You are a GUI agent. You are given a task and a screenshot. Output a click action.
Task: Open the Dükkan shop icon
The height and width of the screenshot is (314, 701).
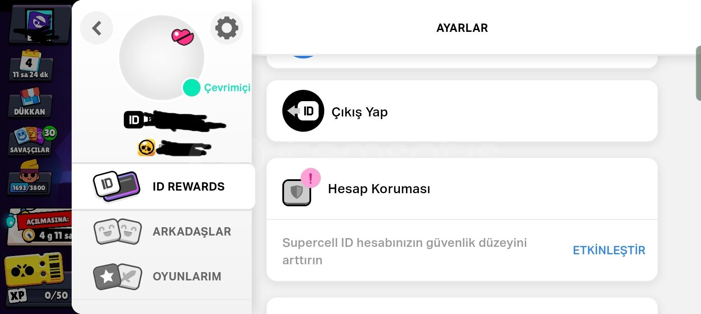30,102
